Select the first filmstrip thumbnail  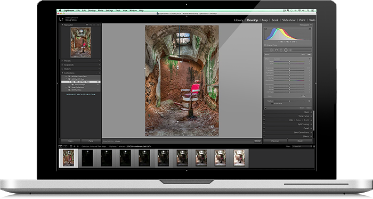[x=68, y=158]
